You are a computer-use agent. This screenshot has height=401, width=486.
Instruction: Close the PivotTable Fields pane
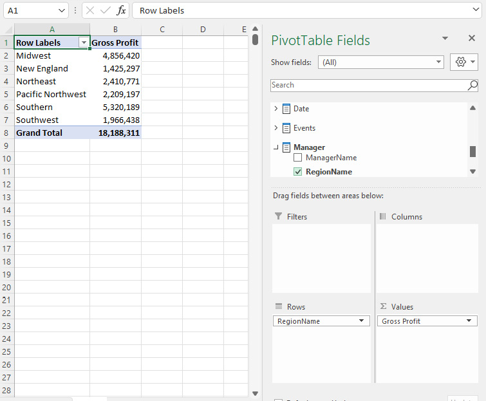point(471,39)
